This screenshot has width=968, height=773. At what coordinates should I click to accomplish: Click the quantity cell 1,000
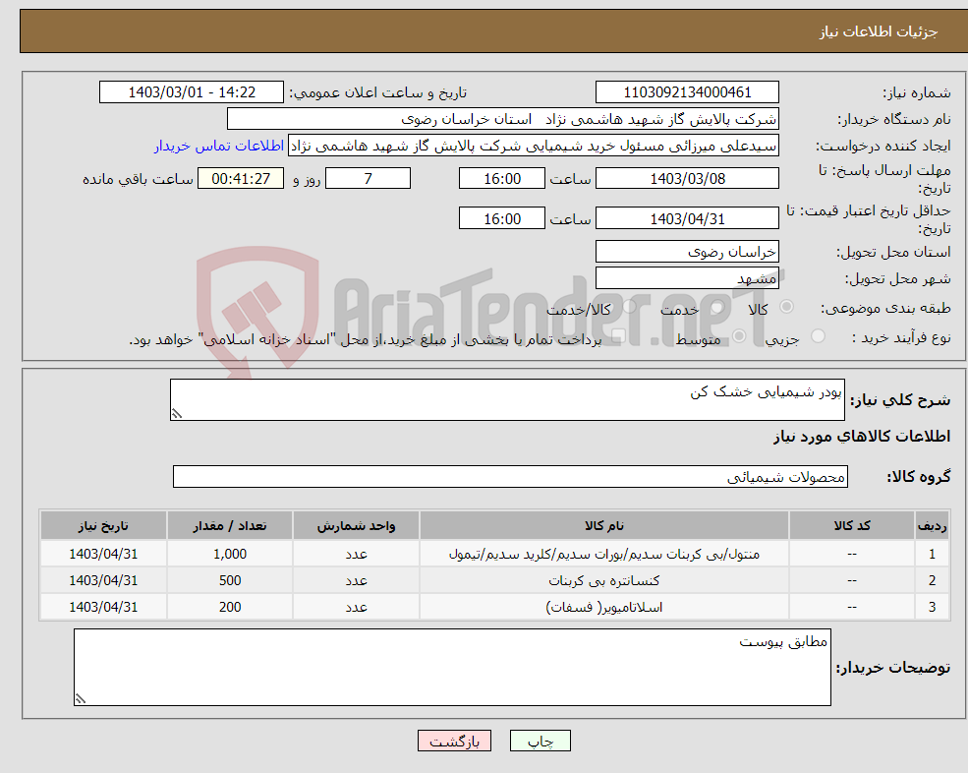[x=230, y=554]
